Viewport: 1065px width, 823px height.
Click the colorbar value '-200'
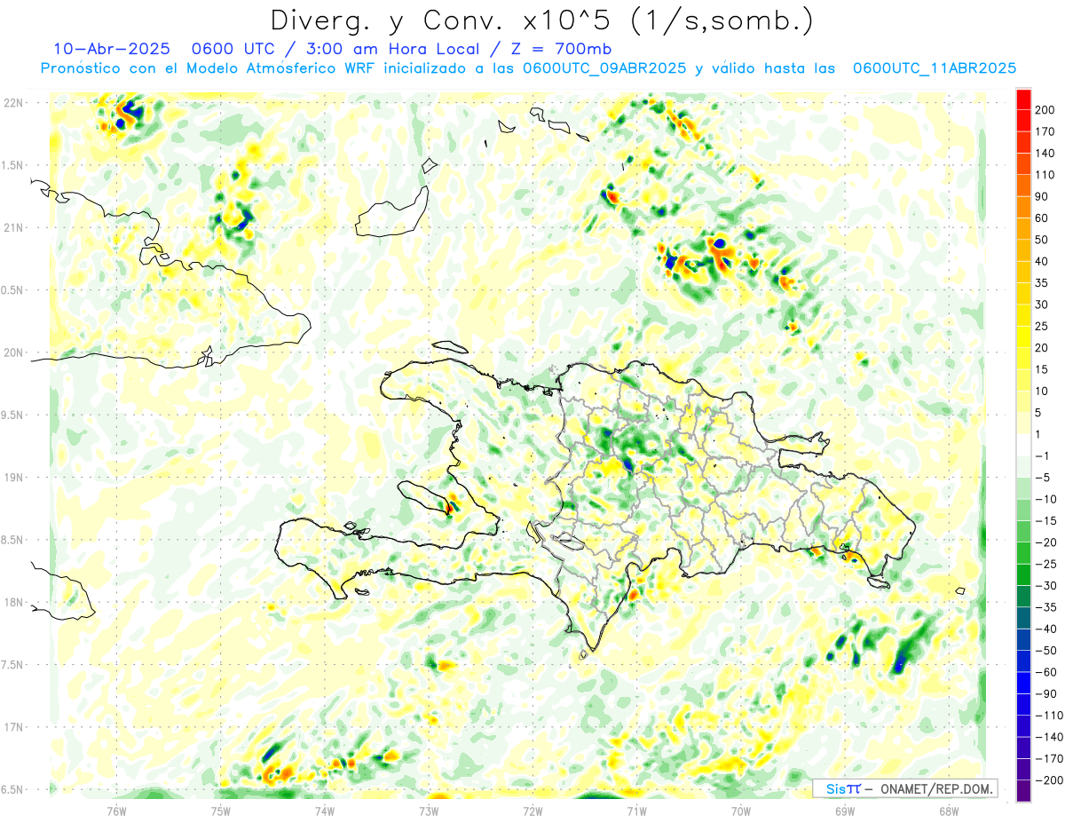[x=1047, y=779]
